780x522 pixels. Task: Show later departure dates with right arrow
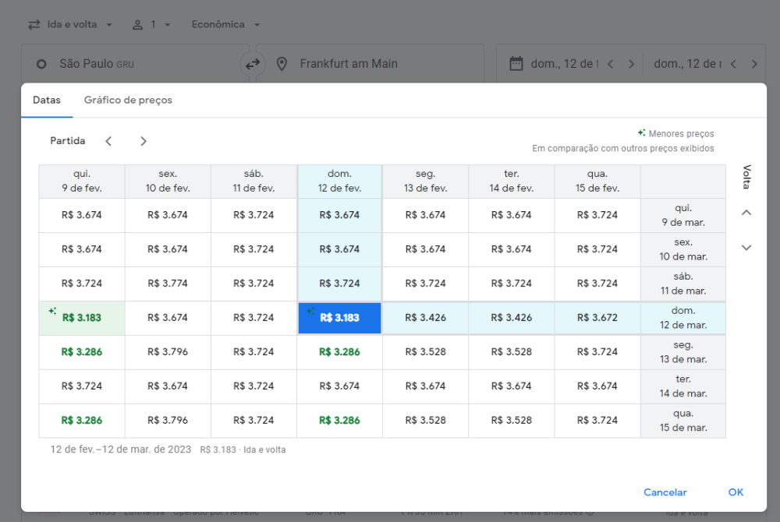(144, 141)
